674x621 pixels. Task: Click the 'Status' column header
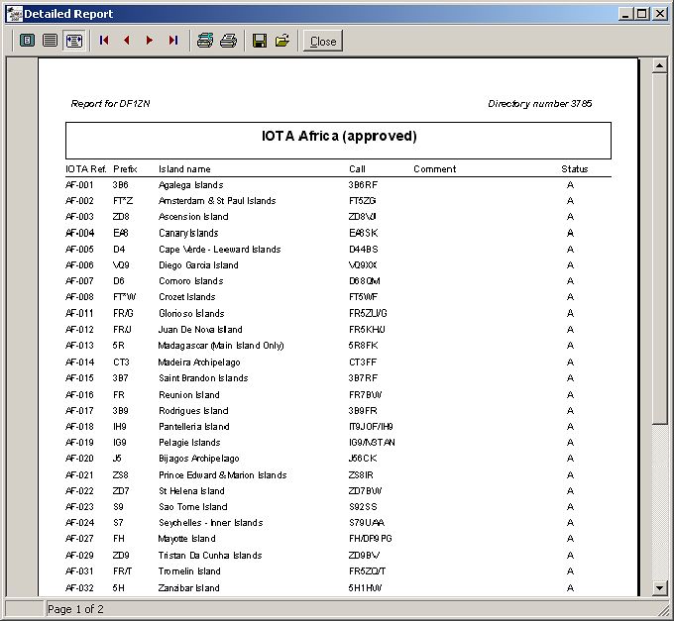click(x=575, y=168)
